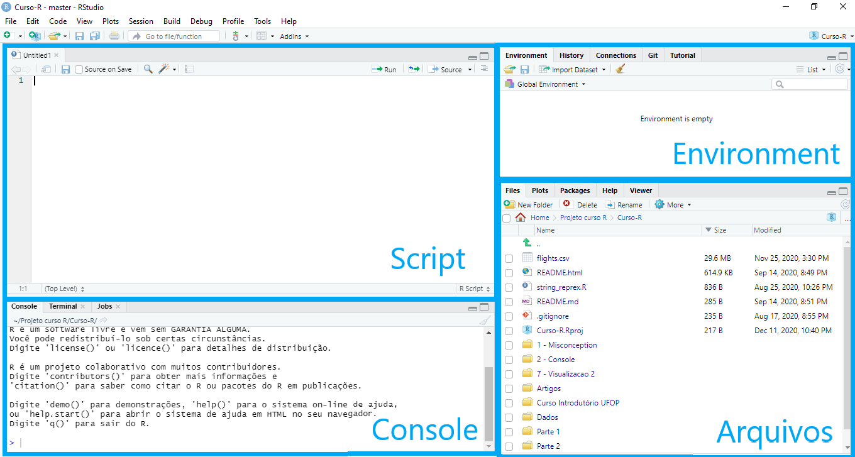Screen dimensions: 855x457
Task: Click Show in new window icon in script toolbar
Action: coord(46,69)
